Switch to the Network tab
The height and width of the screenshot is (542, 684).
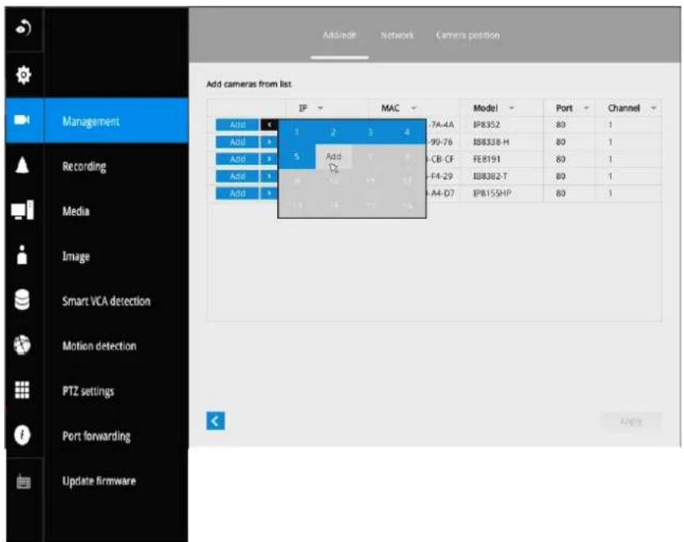397,36
